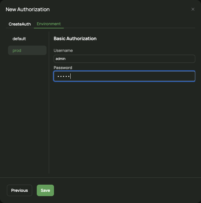Place cursor in field containing admin
201x203 pixels.
pos(124,59)
